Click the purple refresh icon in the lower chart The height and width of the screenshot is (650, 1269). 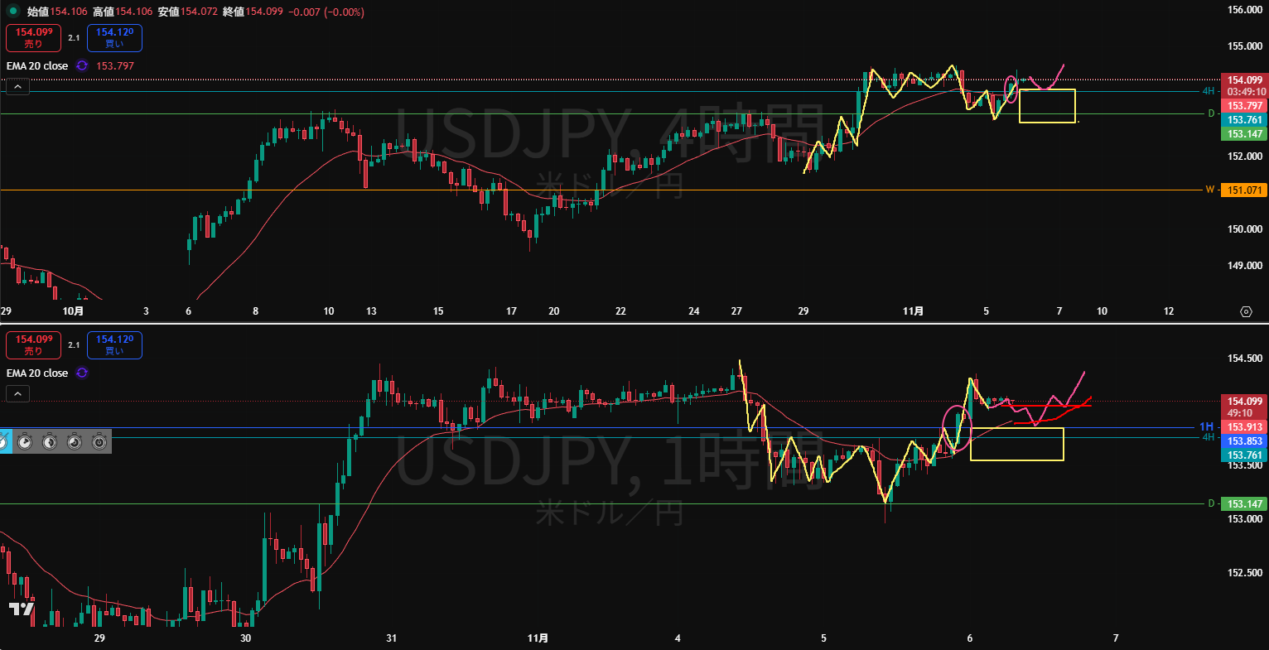[82, 373]
